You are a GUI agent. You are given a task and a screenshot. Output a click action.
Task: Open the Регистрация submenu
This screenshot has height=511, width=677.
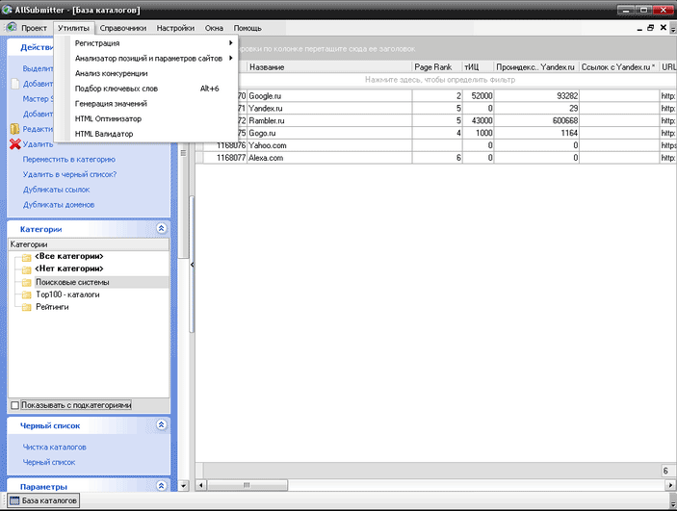pyautogui.click(x=146, y=43)
